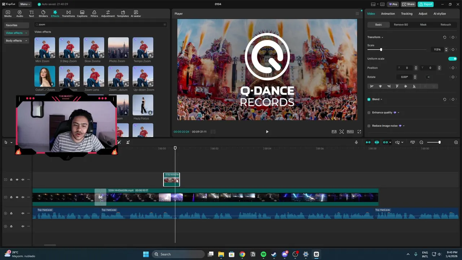Open the Captions panel
This screenshot has width=462, height=260.
[x=82, y=14]
